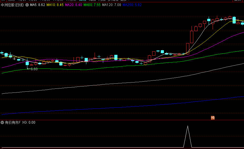244x149 pixels.
Task: Click the yellow MA10: 8.45 label
Action: 55,5
